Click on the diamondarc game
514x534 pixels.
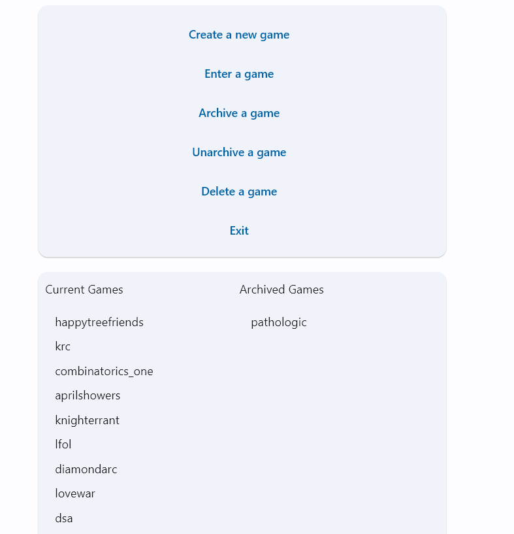[x=86, y=469]
